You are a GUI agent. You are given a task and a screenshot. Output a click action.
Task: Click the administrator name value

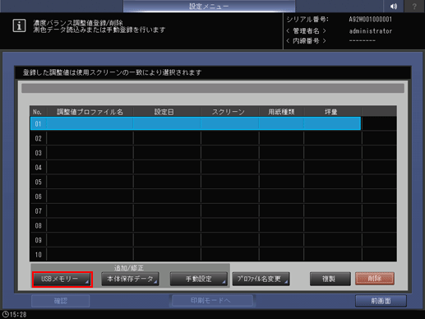371,31
